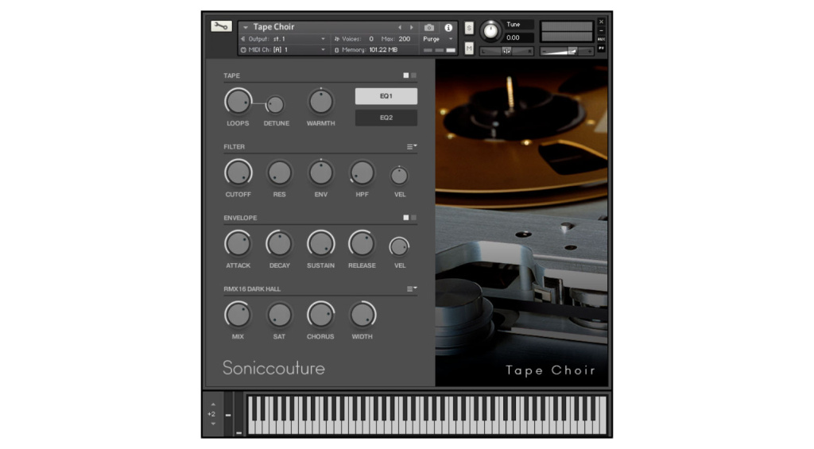Open RMX16 DARK HALL menu icon
Screen dimensions: 814x449
tap(412, 289)
